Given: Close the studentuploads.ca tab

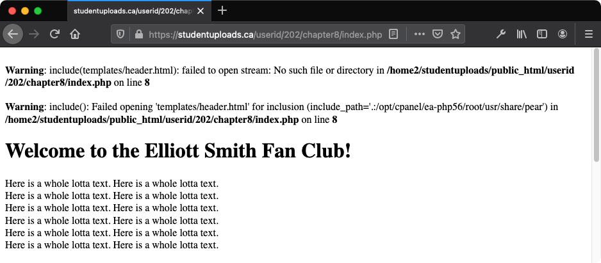Looking at the screenshot, I should 201,11.
